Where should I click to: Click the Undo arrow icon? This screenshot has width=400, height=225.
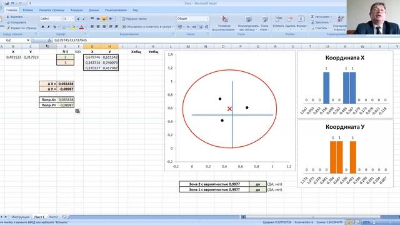point(12,3)
